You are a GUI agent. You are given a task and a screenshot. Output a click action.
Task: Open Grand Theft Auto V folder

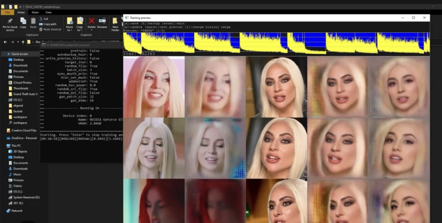click(x=23, y=94)
